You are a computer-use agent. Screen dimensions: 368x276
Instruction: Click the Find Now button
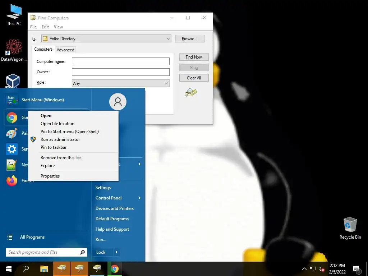[x=194, y=57]
